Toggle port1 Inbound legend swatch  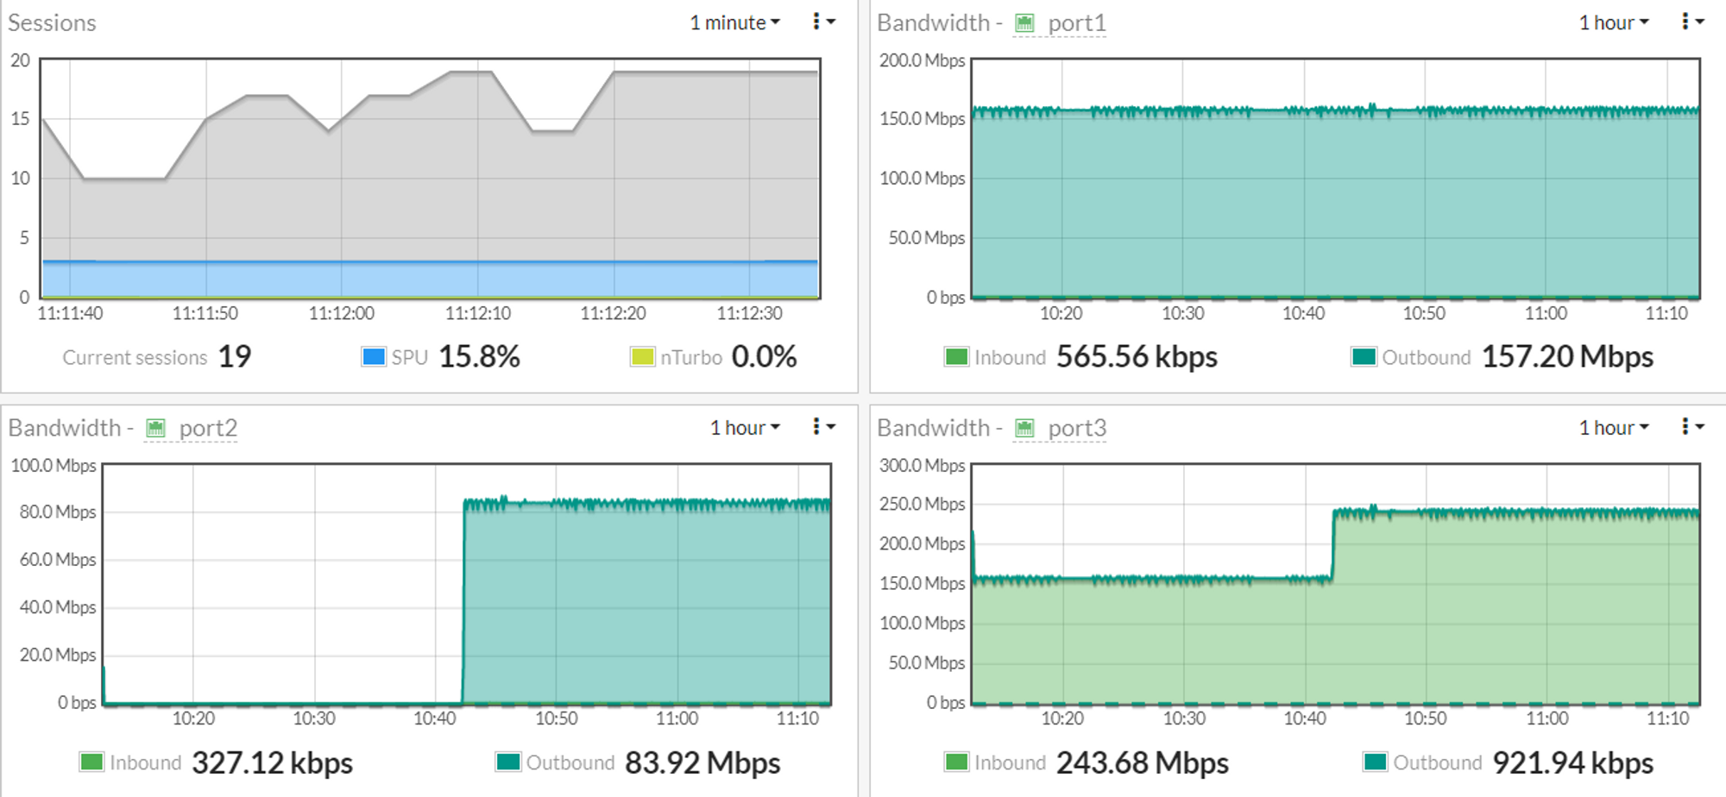[x=956, y=356]
